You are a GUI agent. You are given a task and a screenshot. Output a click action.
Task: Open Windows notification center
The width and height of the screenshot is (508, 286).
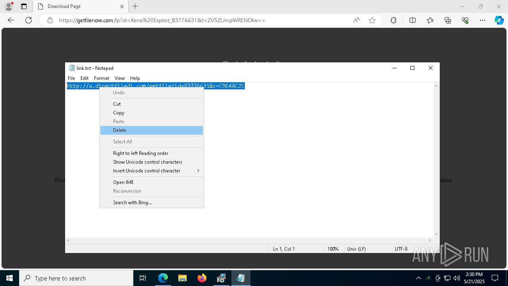click(495, 278)
